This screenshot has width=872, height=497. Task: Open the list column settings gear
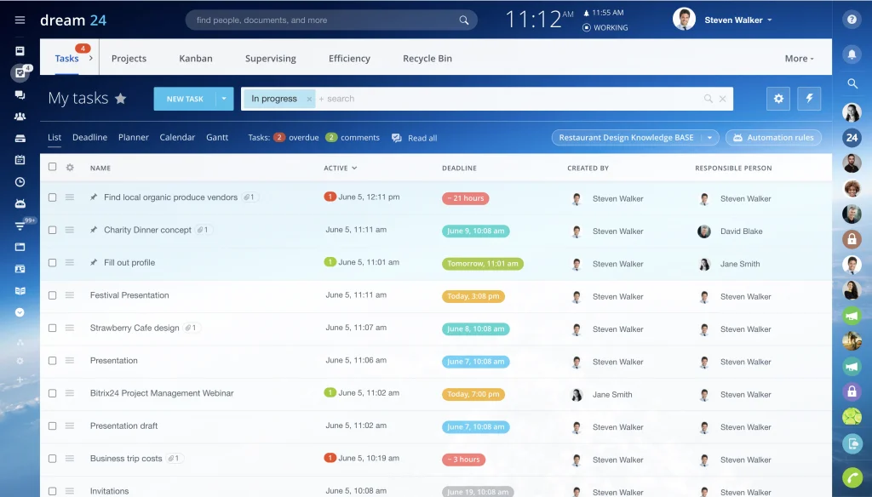[x=70, y=168]
